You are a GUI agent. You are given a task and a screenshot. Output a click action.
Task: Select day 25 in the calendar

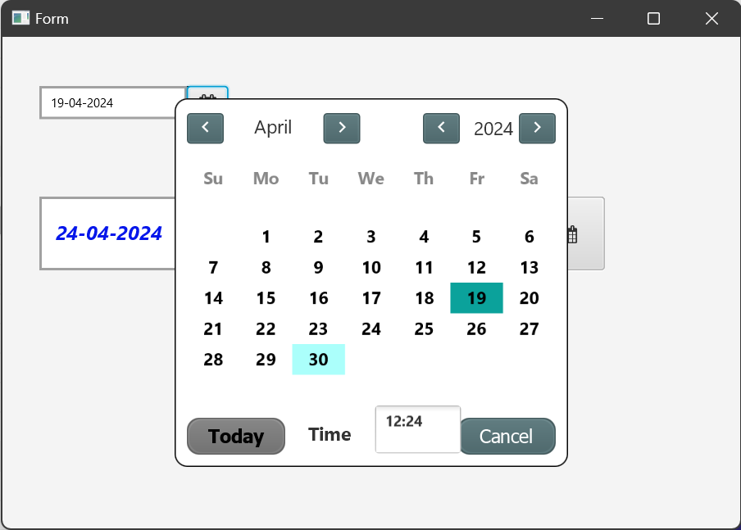pyautogui.click(x=424, y=329)
